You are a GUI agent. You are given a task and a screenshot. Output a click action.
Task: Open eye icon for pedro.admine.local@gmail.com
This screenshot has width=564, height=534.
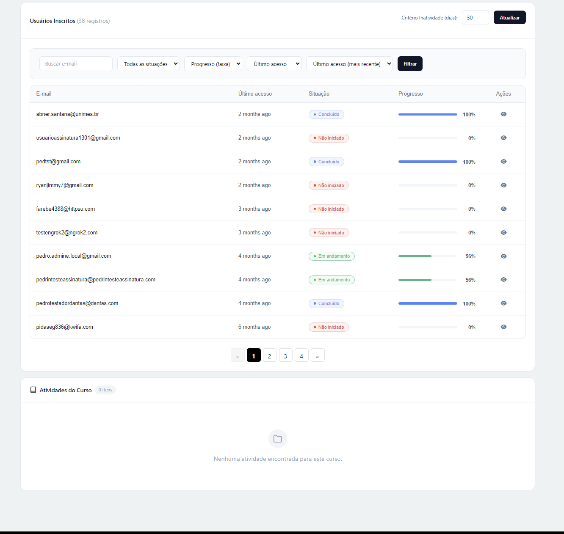click(503, 256)
